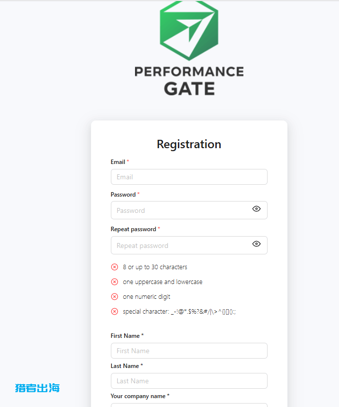The width and height of the screenshot is (339, 407).
Task: Click red X beside 8 to 30 characters
Action: tap(114, 267)
